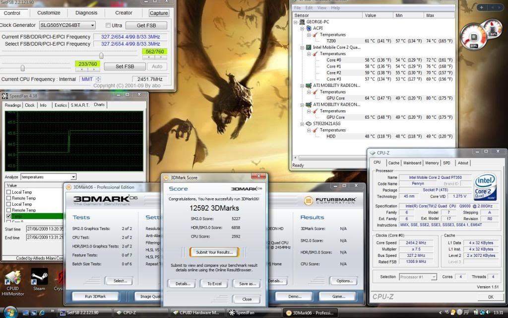Enable the Ultra checkbox in SetFSB
Screen dimensions: 508x318
[x=108, y=25]
